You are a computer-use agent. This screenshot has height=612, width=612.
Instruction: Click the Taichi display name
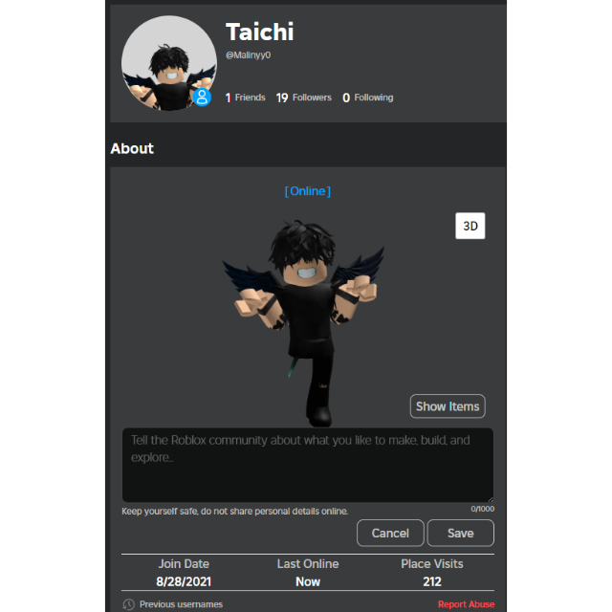259,32
